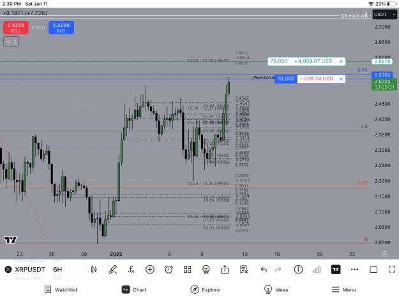Tap the add symbol plus icon
The height and width of the screenshot is (299, 399).
coord(150,269)
